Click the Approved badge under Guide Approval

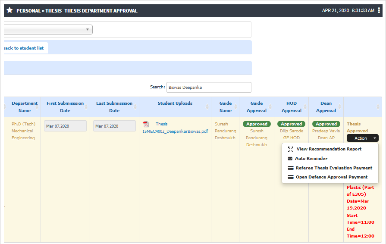(x=257, y=124)
